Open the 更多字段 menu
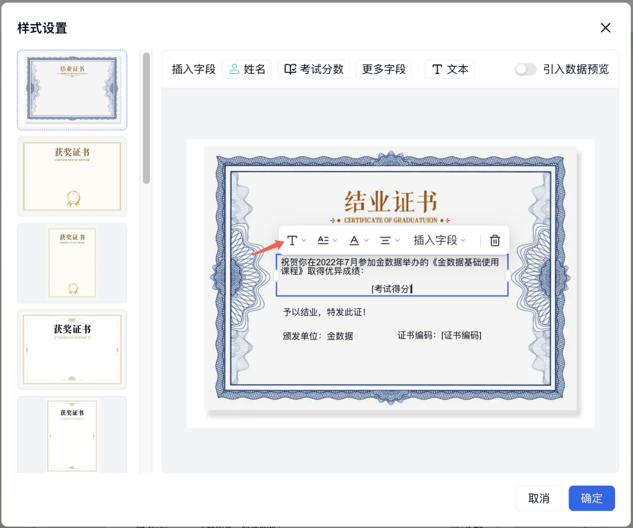633x528 pixels. point(384,69)
